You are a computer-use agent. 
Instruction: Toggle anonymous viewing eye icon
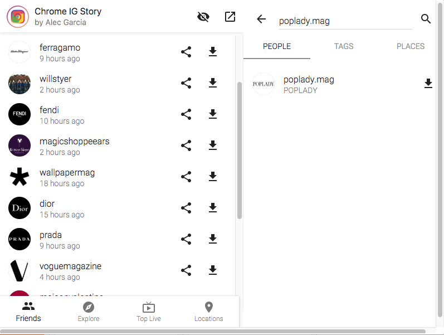coord(203,17)
